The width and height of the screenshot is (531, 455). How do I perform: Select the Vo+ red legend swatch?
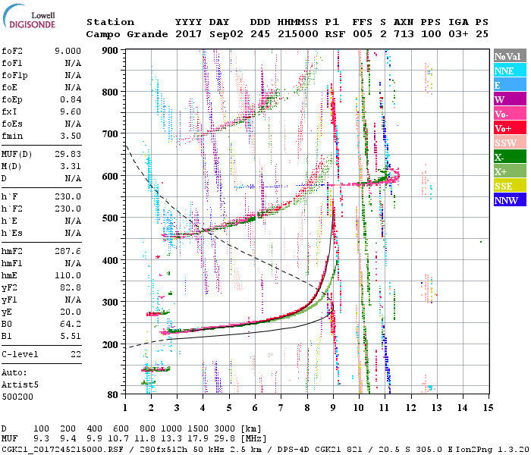tap(510, 128)
